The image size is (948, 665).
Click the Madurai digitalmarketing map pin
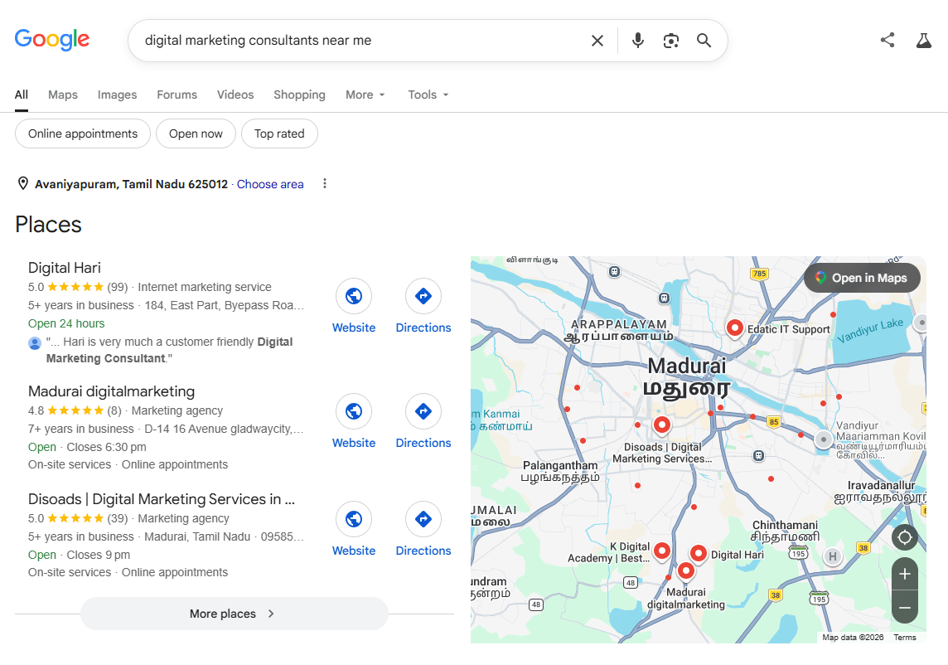pyautogui.click(x=685, y=571)
